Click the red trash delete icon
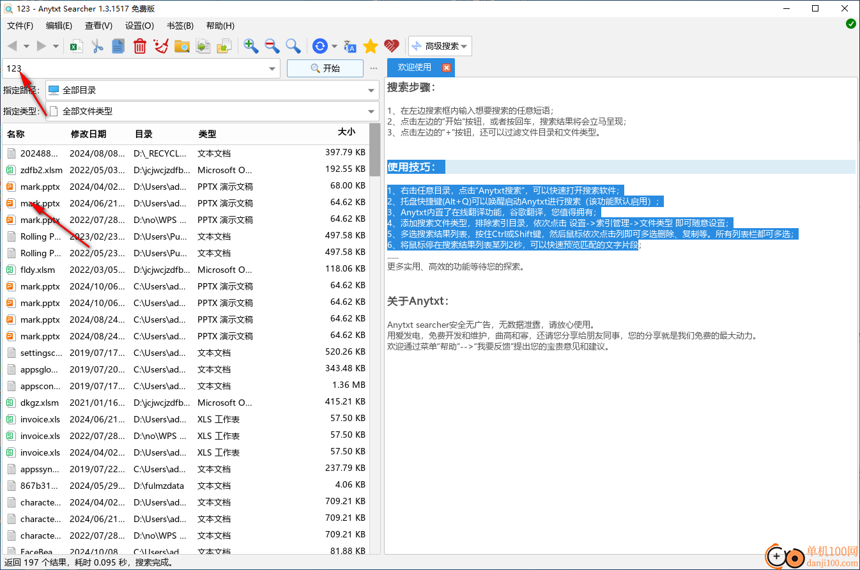This screenshot has height=570, width=860. pos(140,46)
